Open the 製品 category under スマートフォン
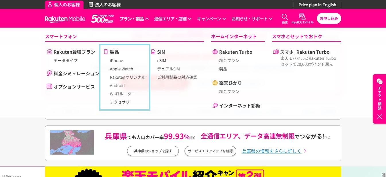Screen dimensions: 386x177 (114, 52)
